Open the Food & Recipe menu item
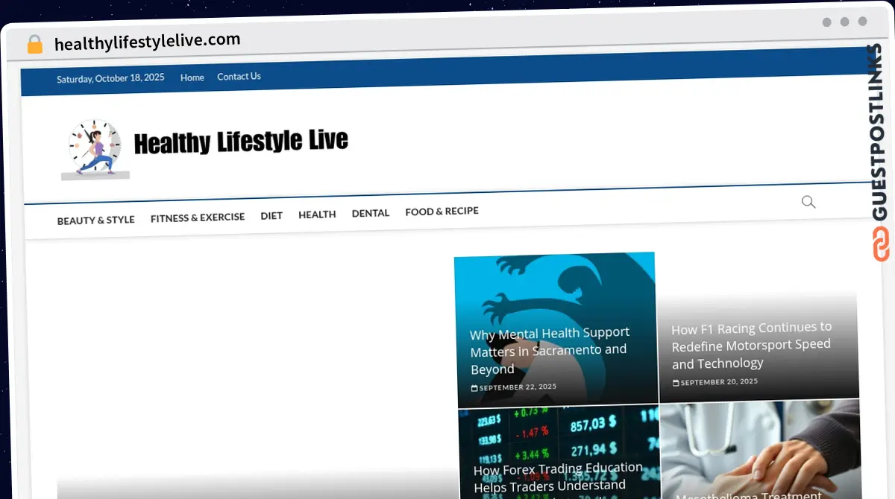 pyautogui.click(x=442, y=212)
